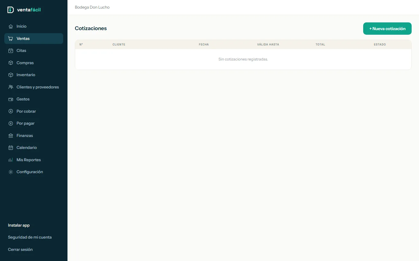
Task: Click the ESTADO column header
Action: [380, 45]
